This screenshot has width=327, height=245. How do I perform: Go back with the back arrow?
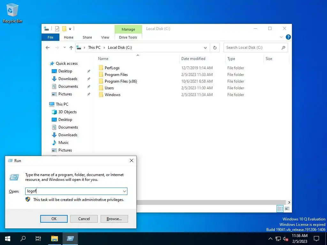(48, 48)
